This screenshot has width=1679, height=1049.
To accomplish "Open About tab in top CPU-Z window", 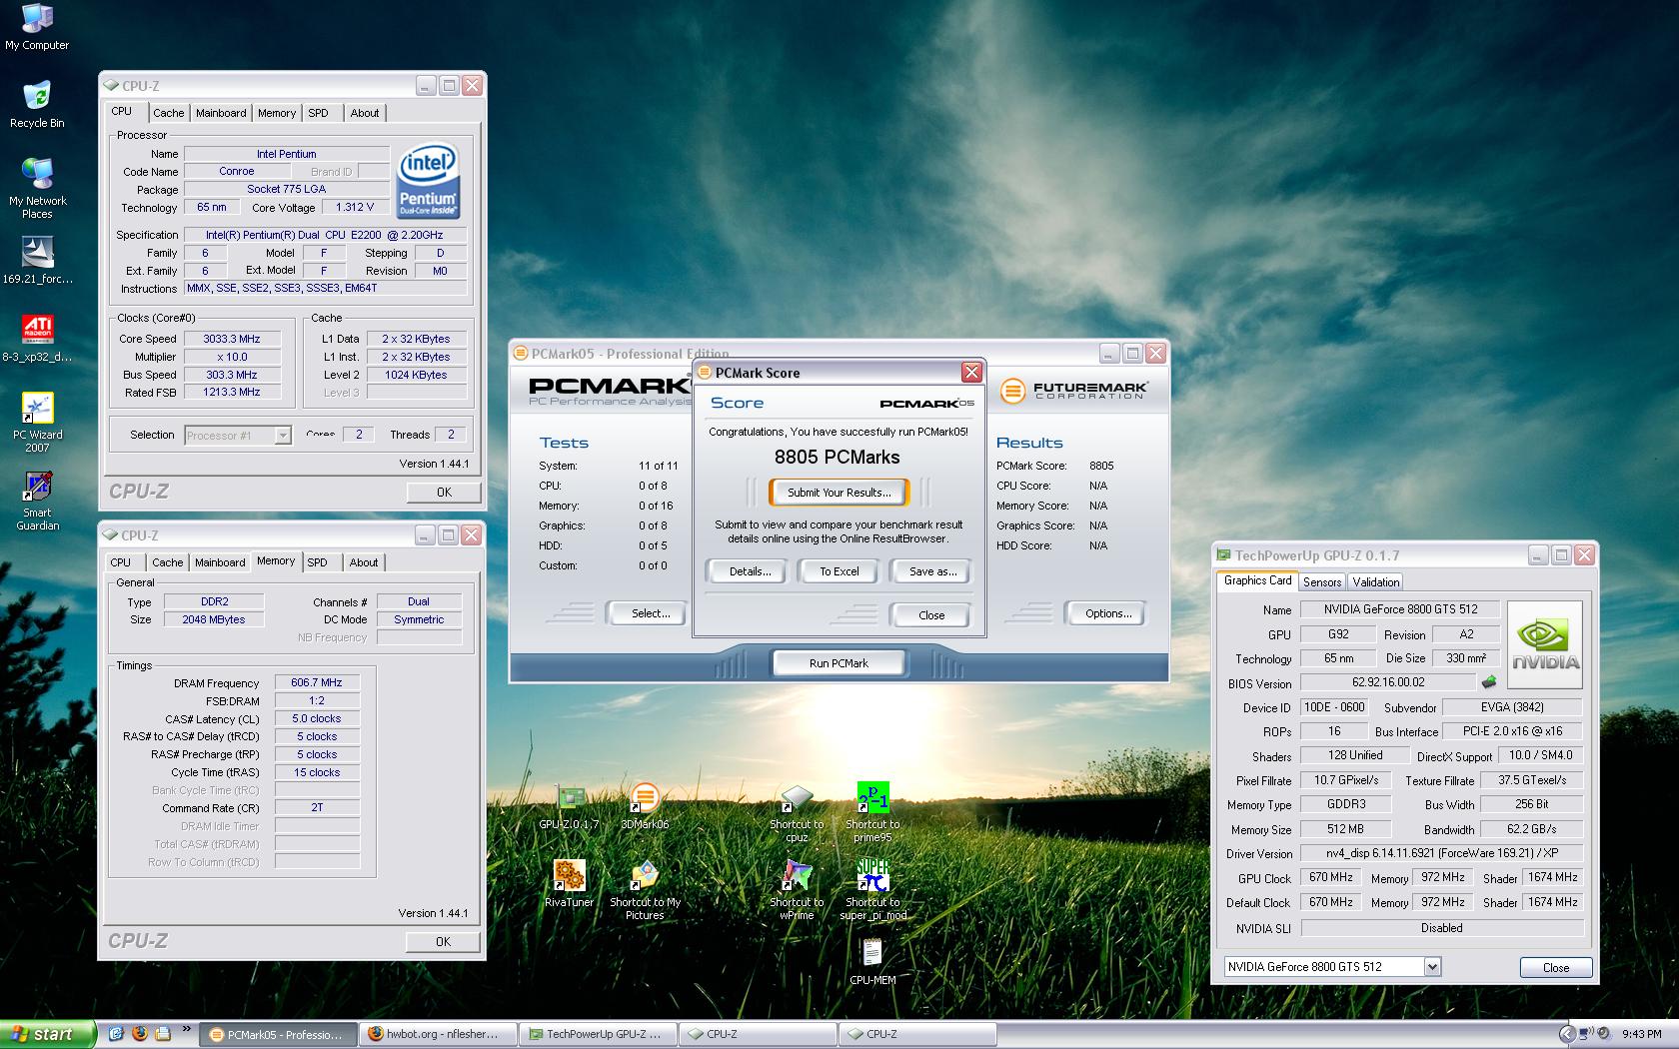I will [365, 113].
